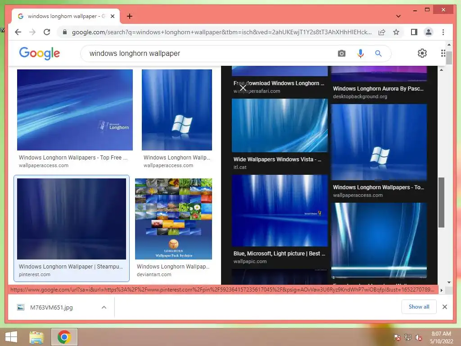The width and height of the screenshot is (461, 346).
Task: Click horizontal scroll right arrow
Action: 441,290
